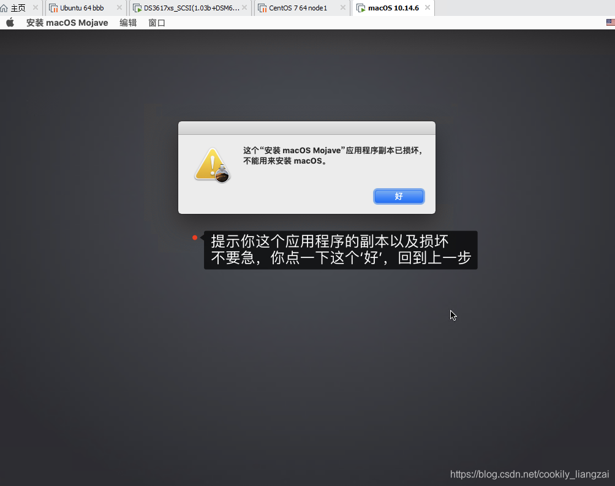Close the CentOS 7 64 node1 tab
615x486 pixels.
pyautogui.click(x=343, y=7)
